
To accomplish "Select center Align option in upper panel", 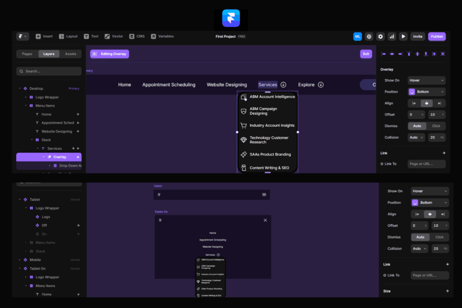I will click(x=426, y=103).
